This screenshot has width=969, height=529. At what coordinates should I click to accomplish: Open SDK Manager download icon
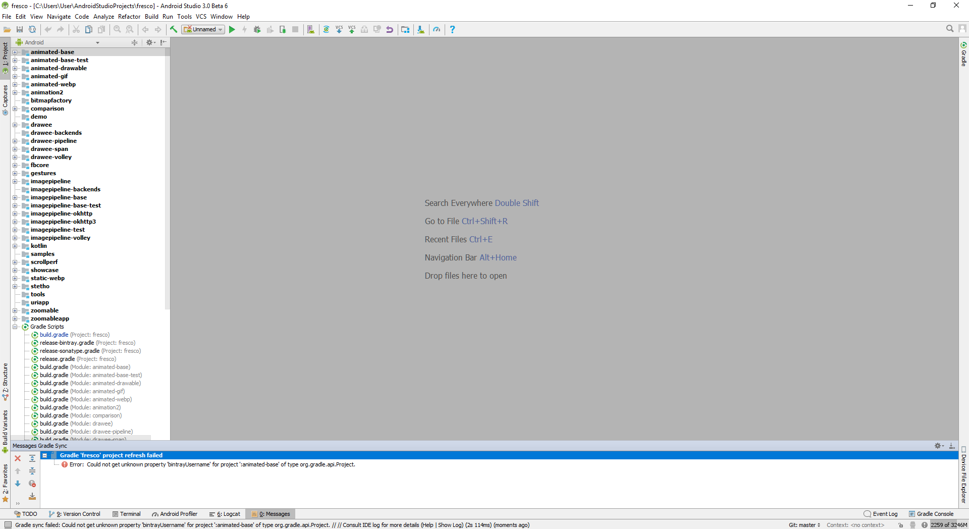420,29
